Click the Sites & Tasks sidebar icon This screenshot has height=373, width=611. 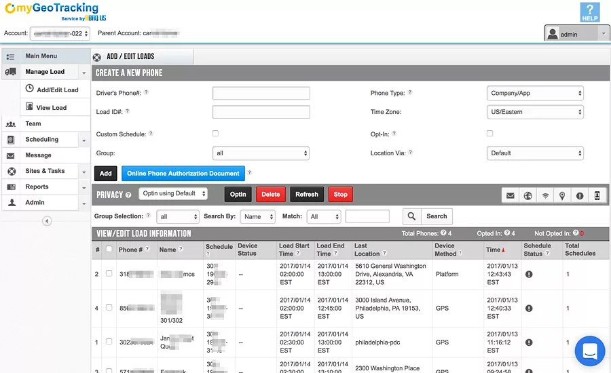click(12, 171)
